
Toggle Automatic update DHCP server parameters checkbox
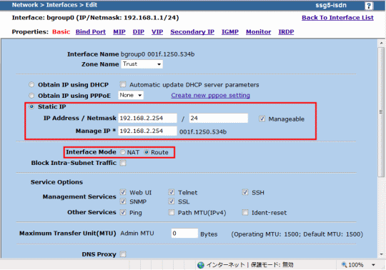pyautogui.click(x=123, y=84)
